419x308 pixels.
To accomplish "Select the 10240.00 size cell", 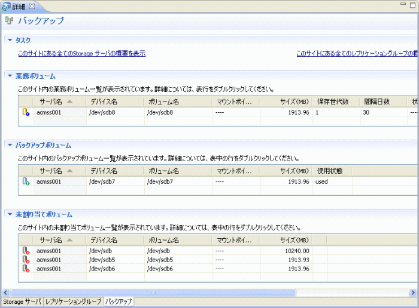I will coord(297,251).
